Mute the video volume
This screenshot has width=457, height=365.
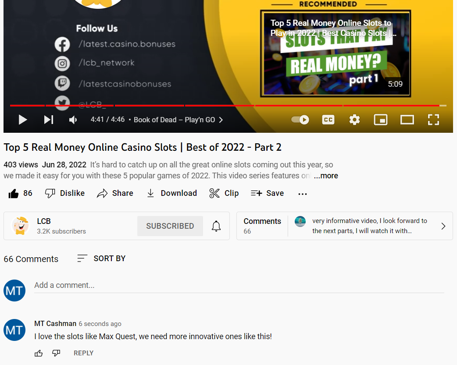pos(73,120)
